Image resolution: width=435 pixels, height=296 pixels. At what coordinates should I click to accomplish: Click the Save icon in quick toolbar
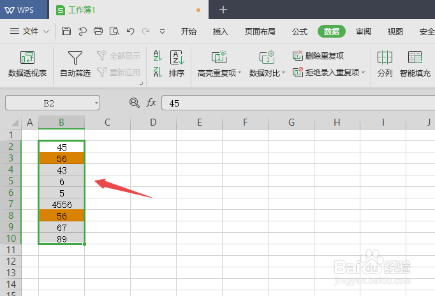pyautogui.click(x=66, y=31)
